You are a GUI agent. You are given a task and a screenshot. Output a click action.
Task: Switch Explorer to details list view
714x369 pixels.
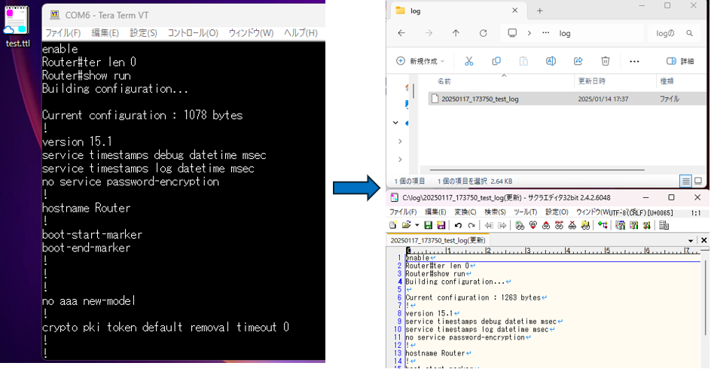686,181
